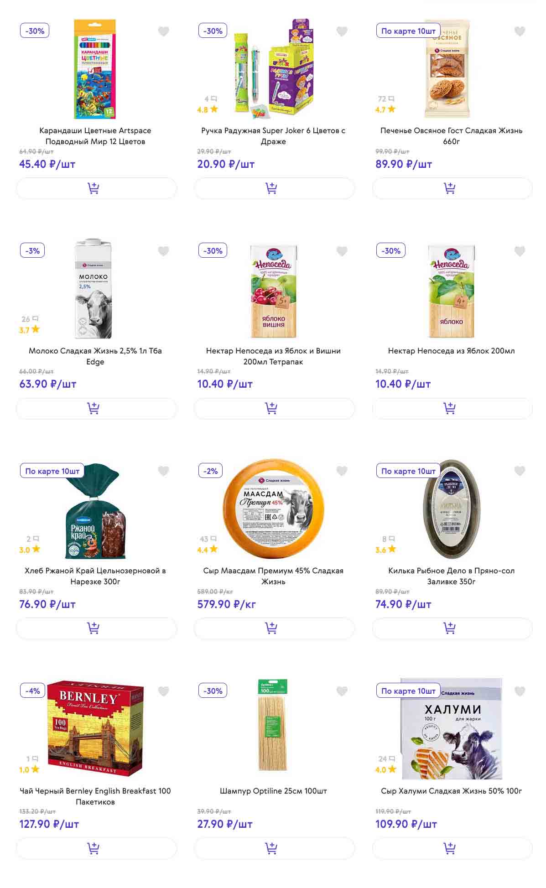Click 'По карте 10шт' badge on Халуми
This screenshot has height=888, width=546.
click(x=408, y=691)
